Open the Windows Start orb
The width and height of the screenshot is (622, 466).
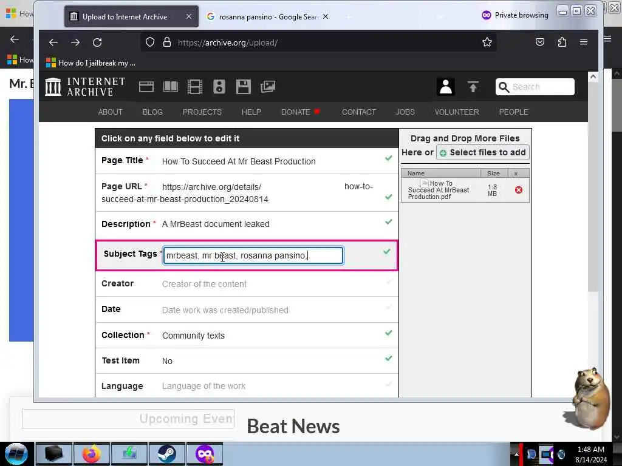(16, 454)
